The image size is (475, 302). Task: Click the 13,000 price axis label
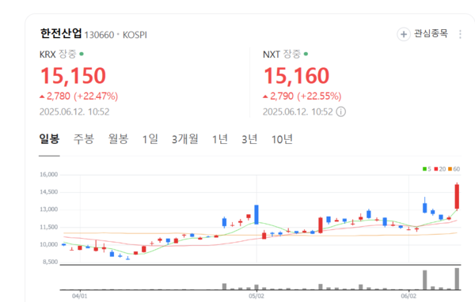click(x=48, y=210)
